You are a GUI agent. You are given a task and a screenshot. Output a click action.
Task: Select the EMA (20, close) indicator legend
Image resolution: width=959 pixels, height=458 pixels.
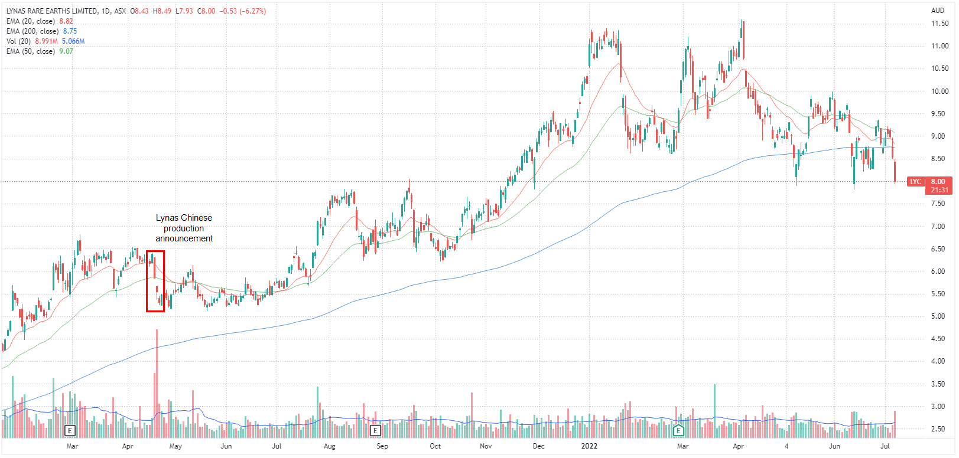pyautogui.click(x=31, y=21)
